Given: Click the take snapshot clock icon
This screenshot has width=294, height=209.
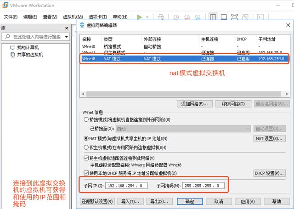Looking at the screenshot, I should tap(176, 17).
